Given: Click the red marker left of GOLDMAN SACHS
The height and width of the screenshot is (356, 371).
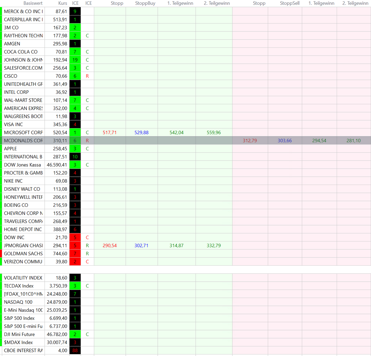Looking at the screenshot, I should click(1, 253).
